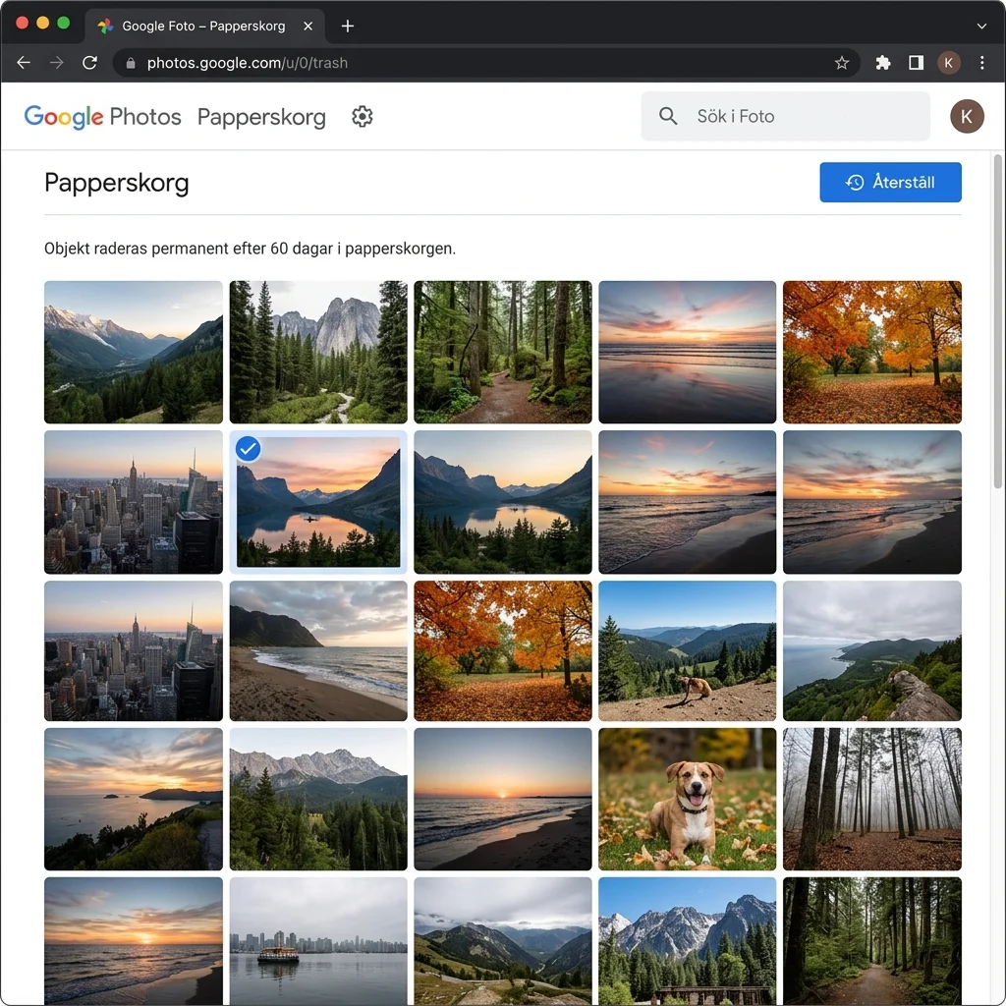This screenshot has height=1006, width=1006.
Task: Go back with the browser back arrow
Action: pyautogui.click(x=24, y=63)
